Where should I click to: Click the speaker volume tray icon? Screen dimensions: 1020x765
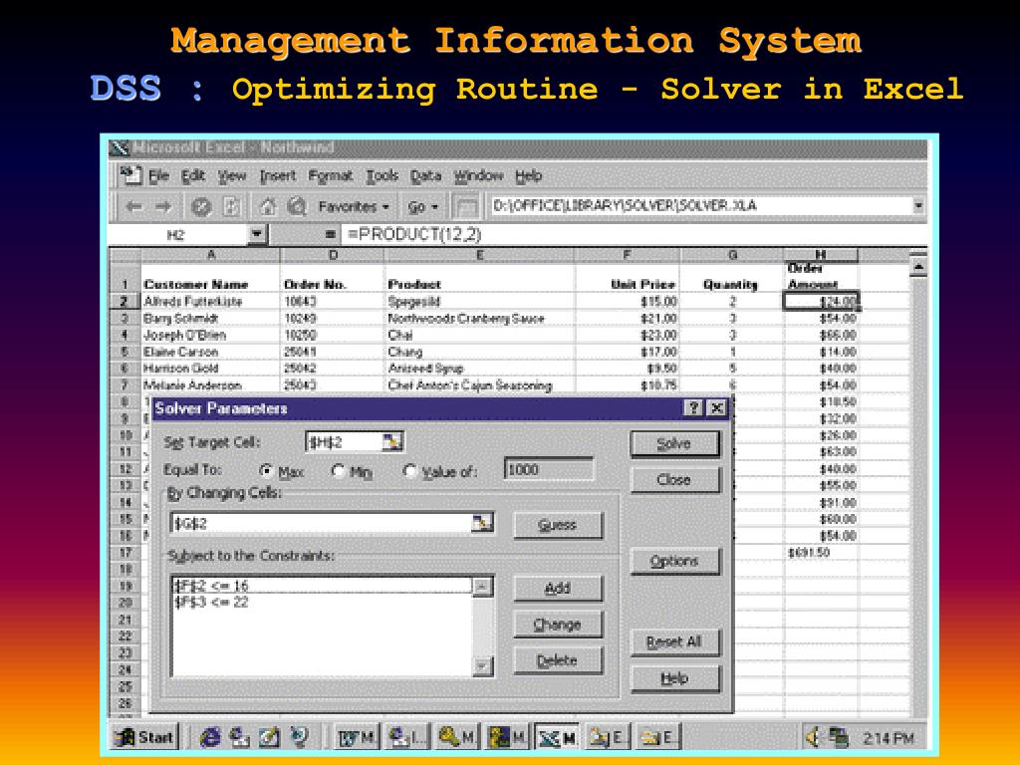[x=814, y=736]
